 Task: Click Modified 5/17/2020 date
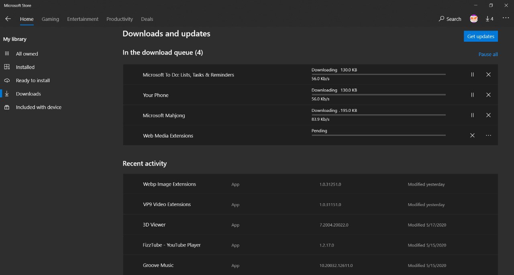427,225
